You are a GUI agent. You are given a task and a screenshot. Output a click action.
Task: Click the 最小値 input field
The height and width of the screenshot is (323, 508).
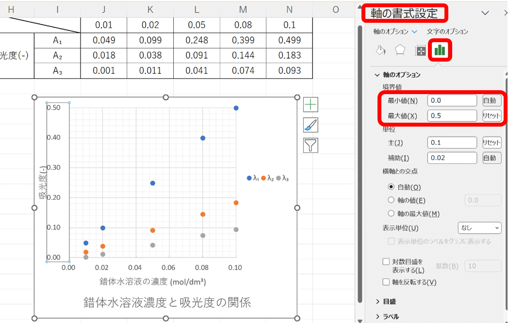tap(452, 100)
